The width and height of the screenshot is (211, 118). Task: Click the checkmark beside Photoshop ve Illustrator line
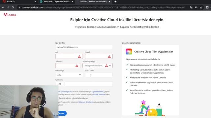tap(127, 69)
